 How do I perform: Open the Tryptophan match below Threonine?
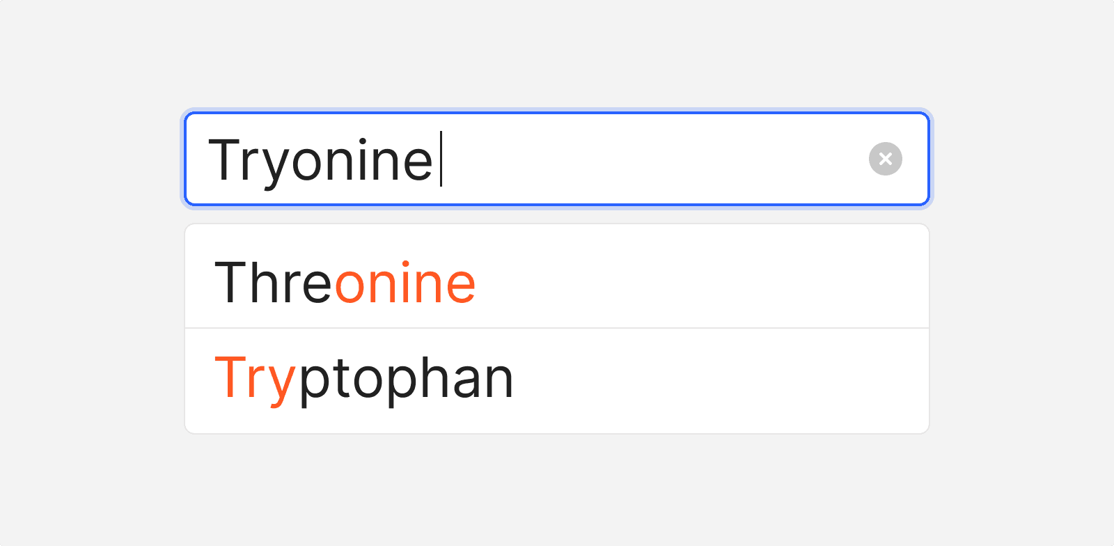tap(363, 380)
